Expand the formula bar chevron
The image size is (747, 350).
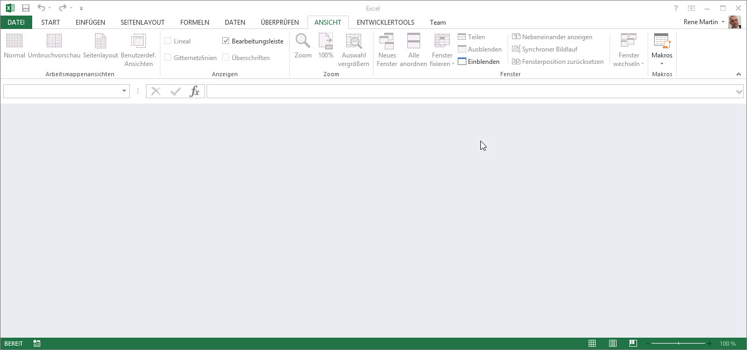pyautogui.click(x=739, y=92)
